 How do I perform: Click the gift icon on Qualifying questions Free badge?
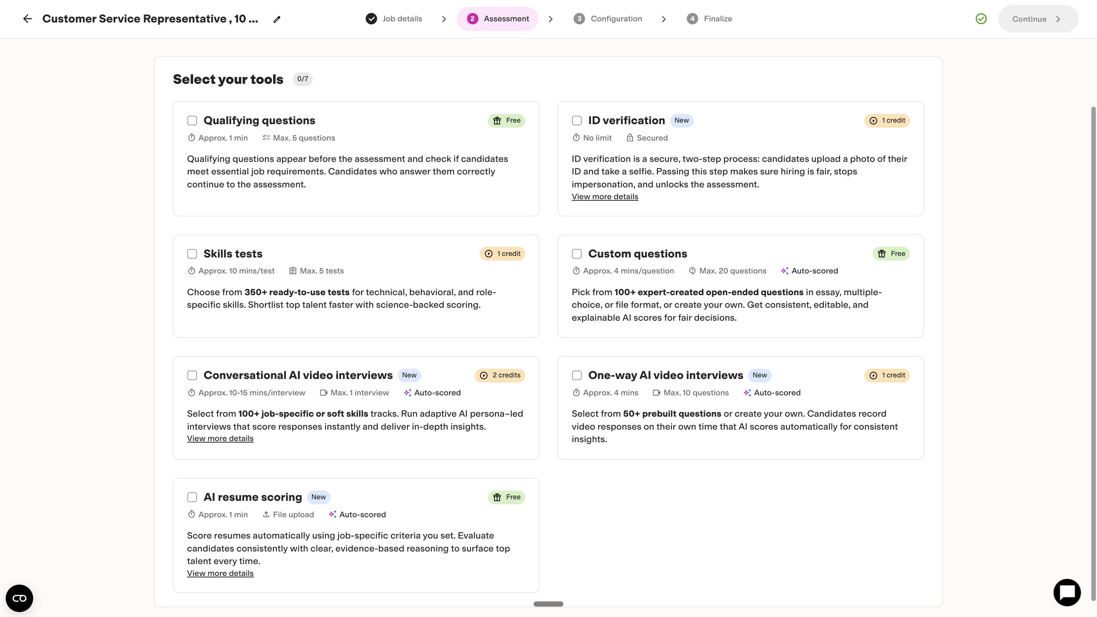(x=497, y=120)
